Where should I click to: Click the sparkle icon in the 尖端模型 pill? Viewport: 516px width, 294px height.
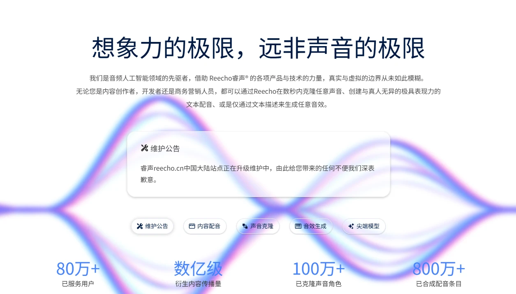pos(351,226)
